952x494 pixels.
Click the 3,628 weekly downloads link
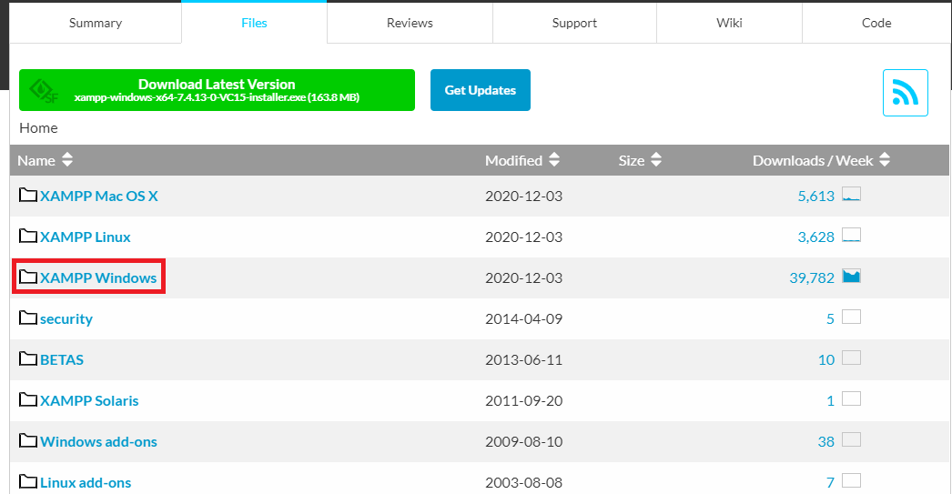(816, 237)
